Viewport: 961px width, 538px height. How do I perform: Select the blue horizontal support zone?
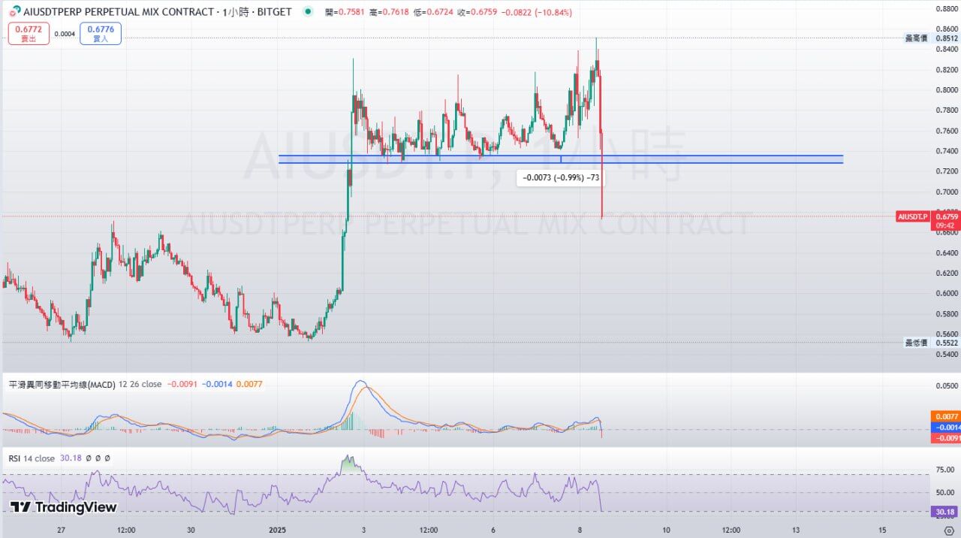(x=676, y=159)
